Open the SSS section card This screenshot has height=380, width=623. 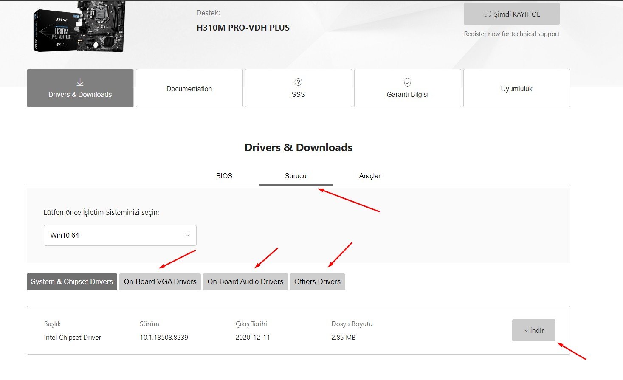[x=299, y=88]
